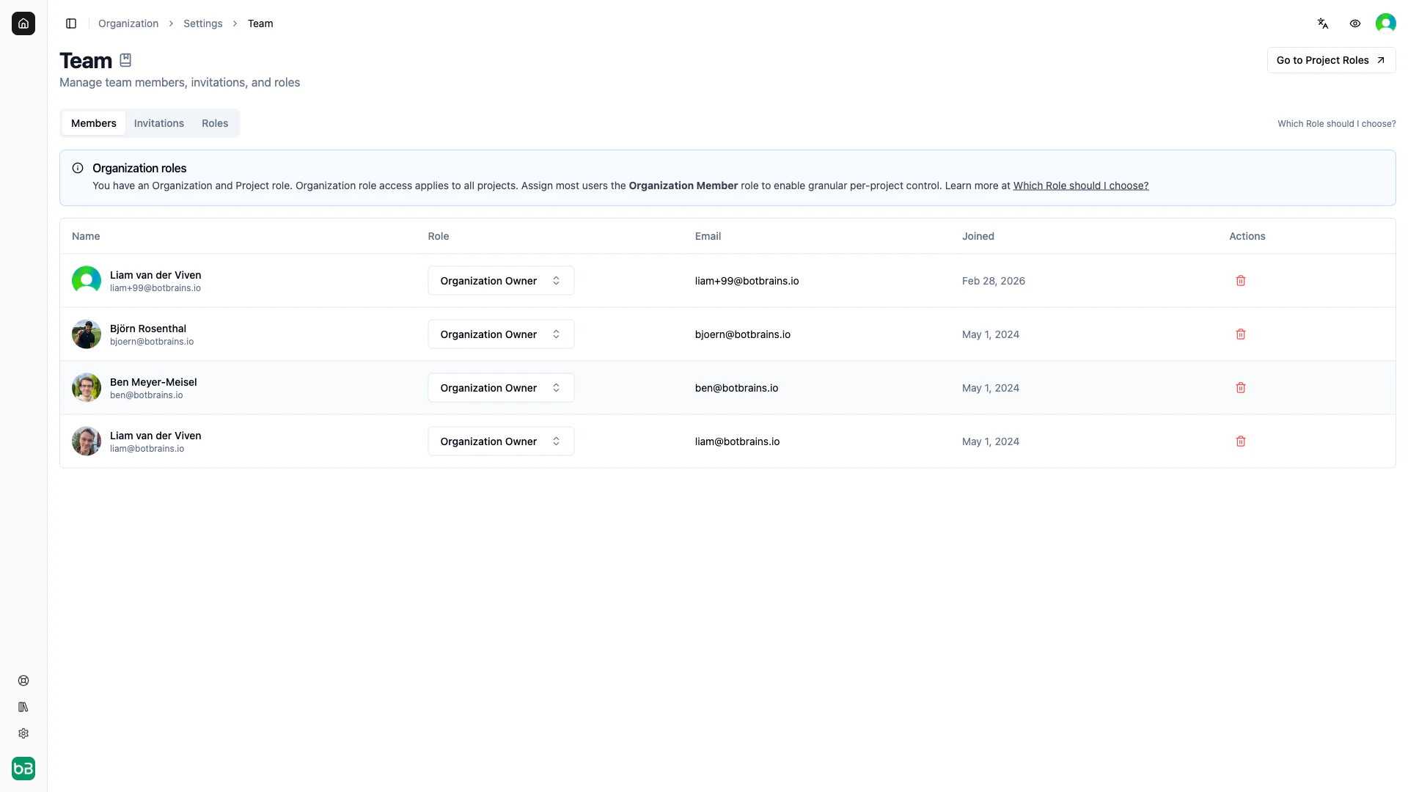Open role dropdown for Ben Meyer-Meisel

[x=501, y=387]
